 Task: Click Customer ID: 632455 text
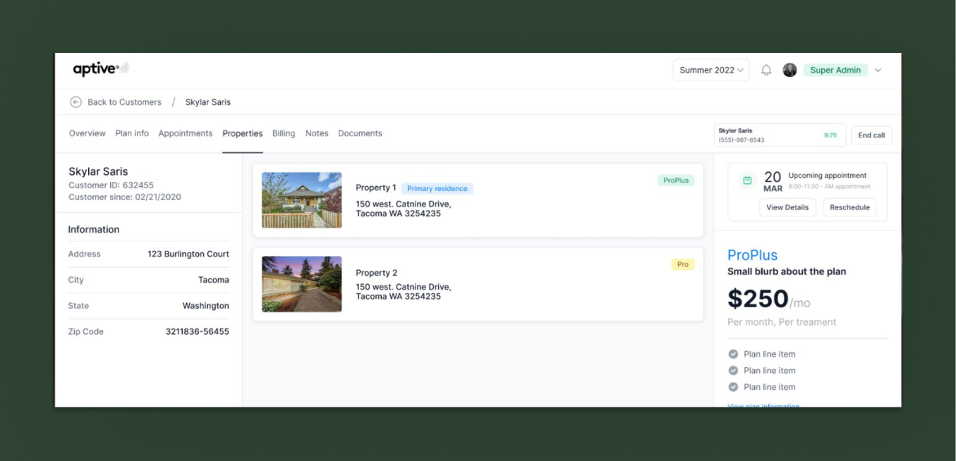click(x=111, y=185)
